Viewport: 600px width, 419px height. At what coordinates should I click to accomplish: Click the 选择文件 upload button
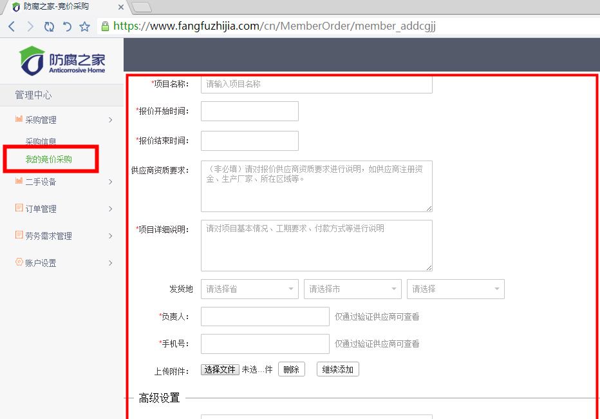tap(220, 369)
